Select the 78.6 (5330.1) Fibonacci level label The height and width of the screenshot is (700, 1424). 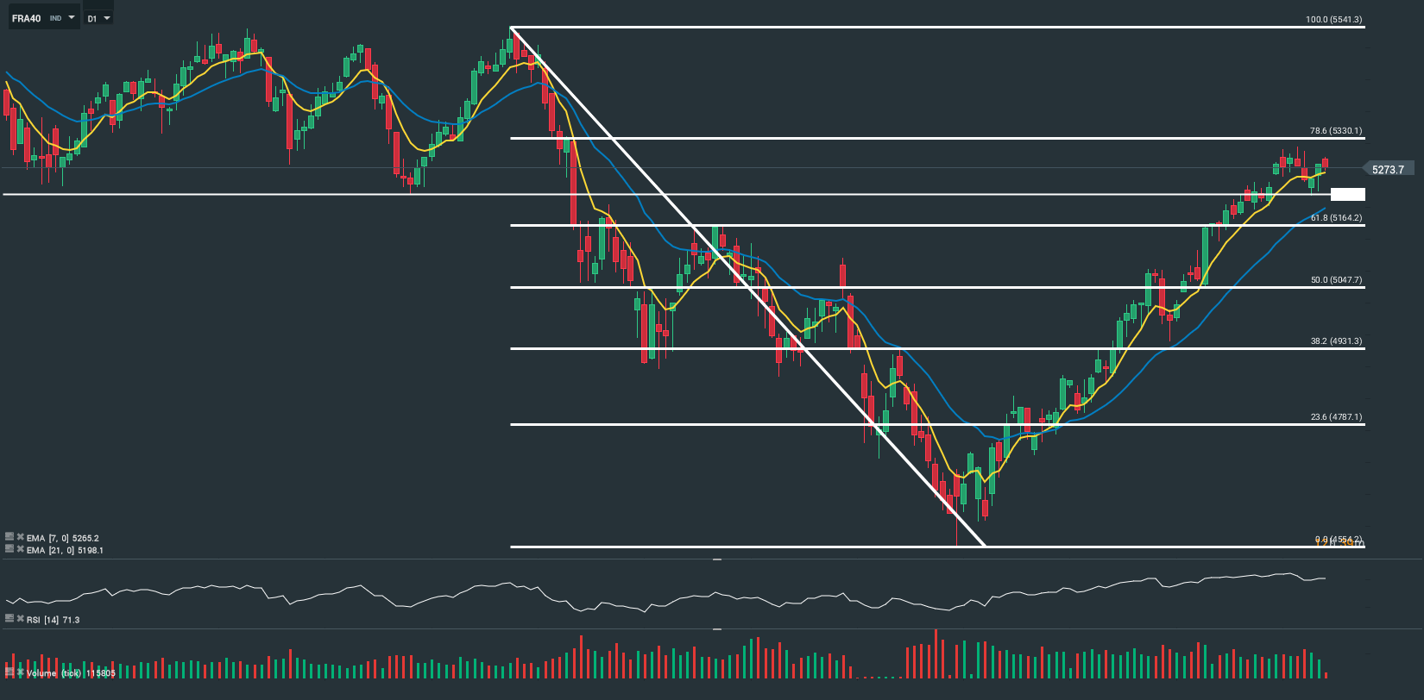(1335, 131)
